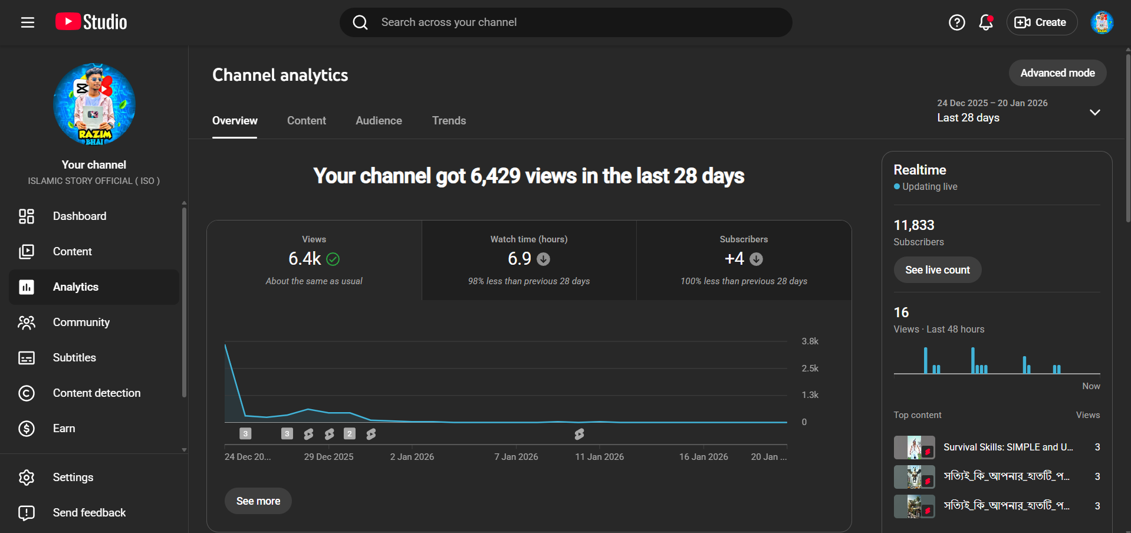Select the Watch time (hours) metric card

point(529,260)
